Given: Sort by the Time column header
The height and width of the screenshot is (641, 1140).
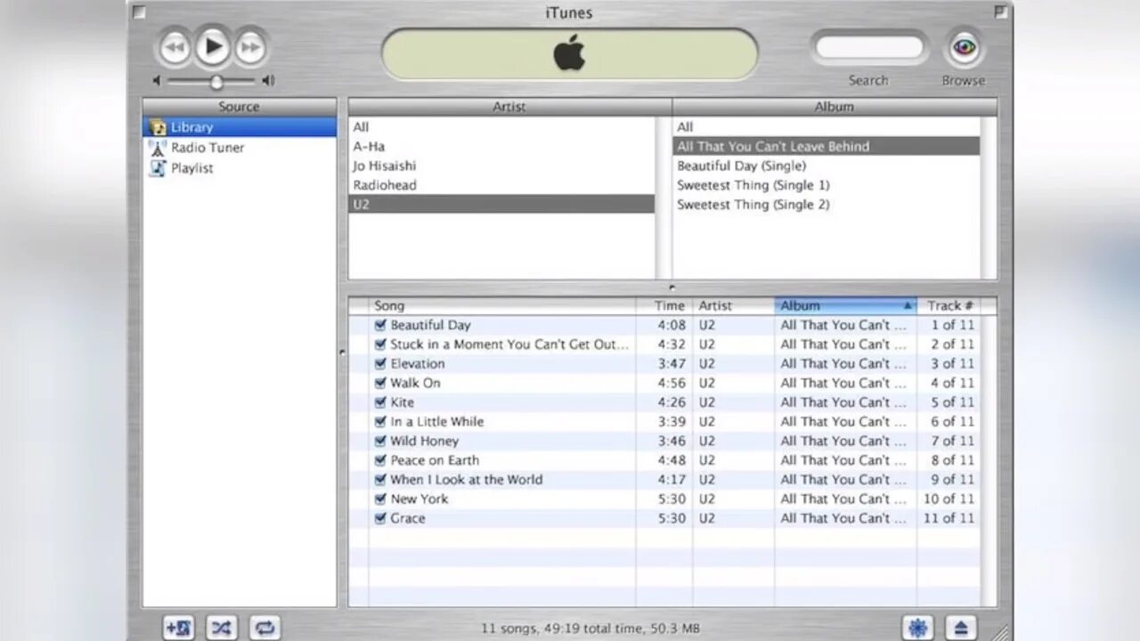Looking at the screenshot, I should tap(664, 305).
